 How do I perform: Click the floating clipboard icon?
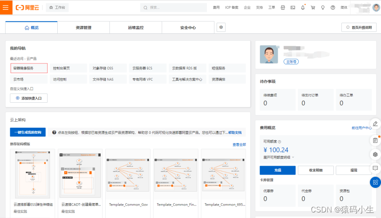375,140
